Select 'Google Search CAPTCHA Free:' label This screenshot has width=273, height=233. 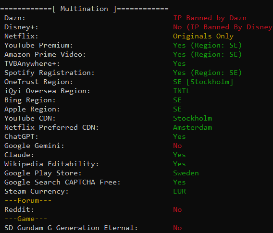click(x=62, y=182)
